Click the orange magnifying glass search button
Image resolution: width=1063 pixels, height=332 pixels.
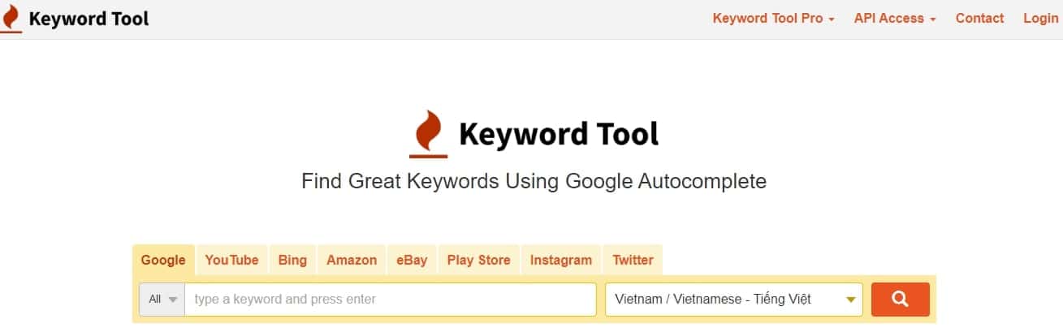click(x=900, y=299)
